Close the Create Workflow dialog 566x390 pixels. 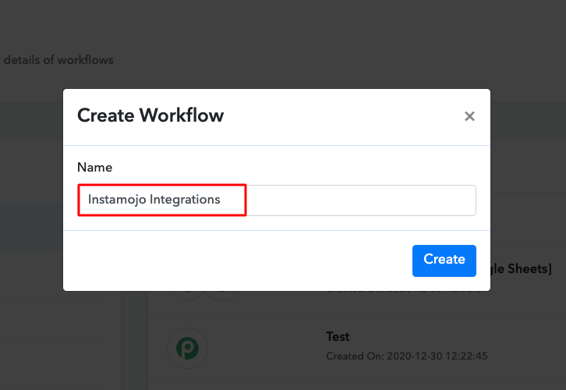[x=469, y=116]
